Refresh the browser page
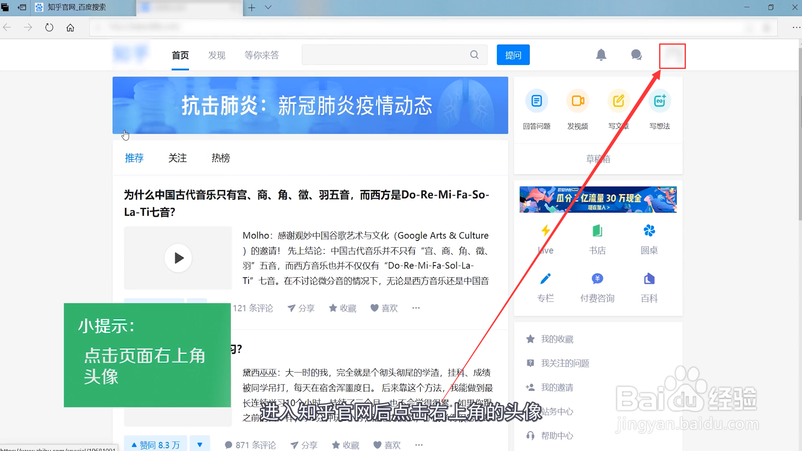802x451 pixels. (x=49, y=28)
